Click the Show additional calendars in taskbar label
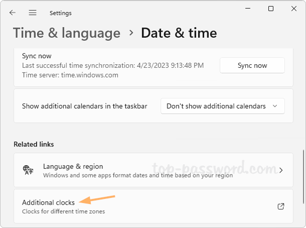Viewport: 306px width, 228px height. click(x=85, y=106)
